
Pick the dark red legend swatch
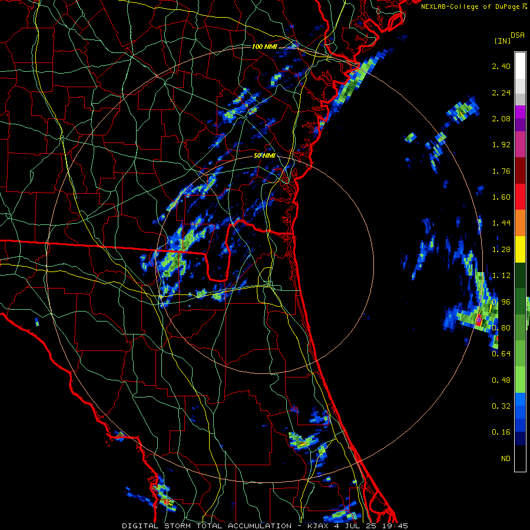520,171
